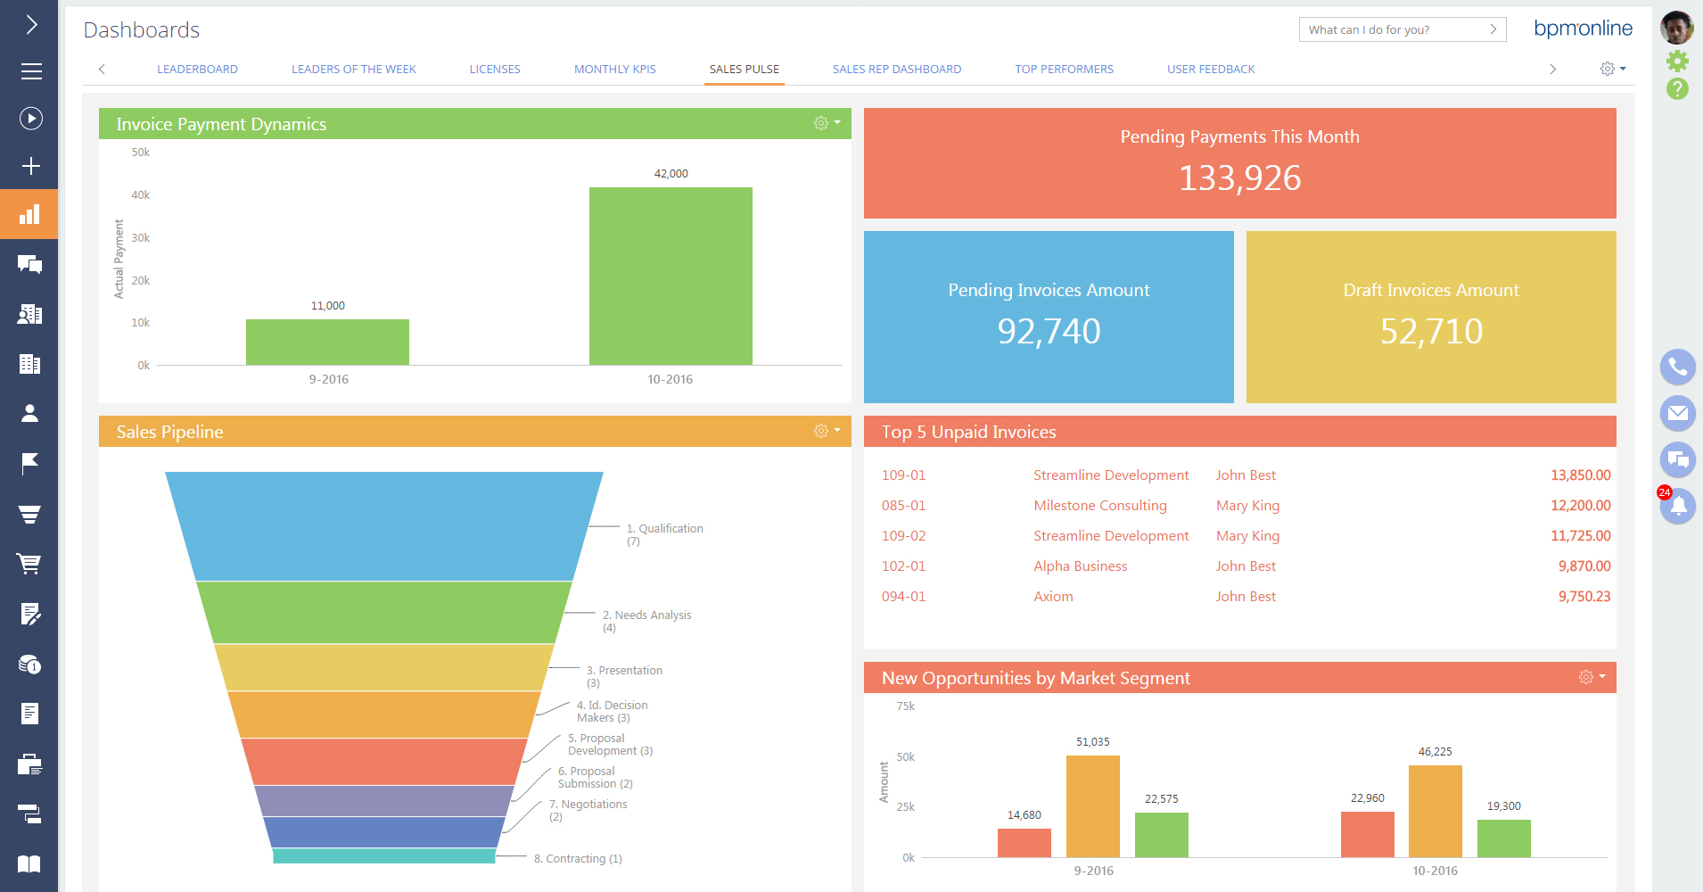
Task: Expand the collapsed left sidebar arrow
Action: [x=30, y=24]
